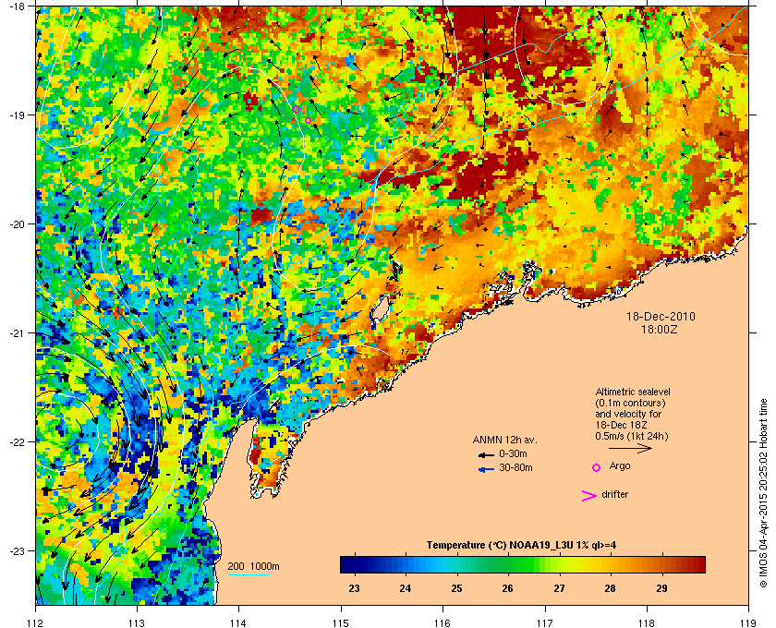
Task: Click the latitude axis label '-20'
Action: 18,224
